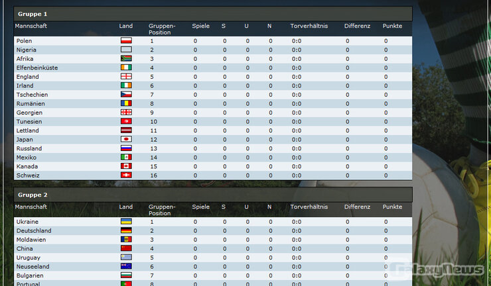Sort Gruppe 1 by Torverhältnis column
The image size is (491, 286).
tap(309, 26)
